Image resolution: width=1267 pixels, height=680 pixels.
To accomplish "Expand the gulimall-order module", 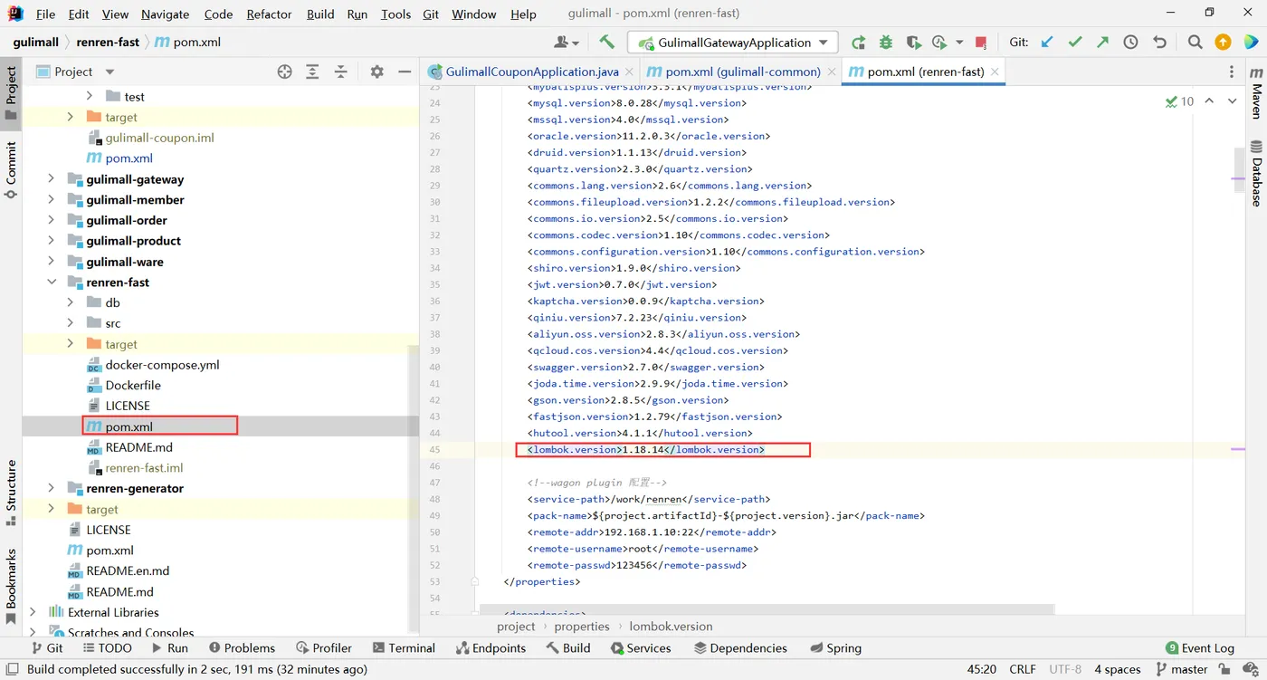I will click(x=51, y=220).
